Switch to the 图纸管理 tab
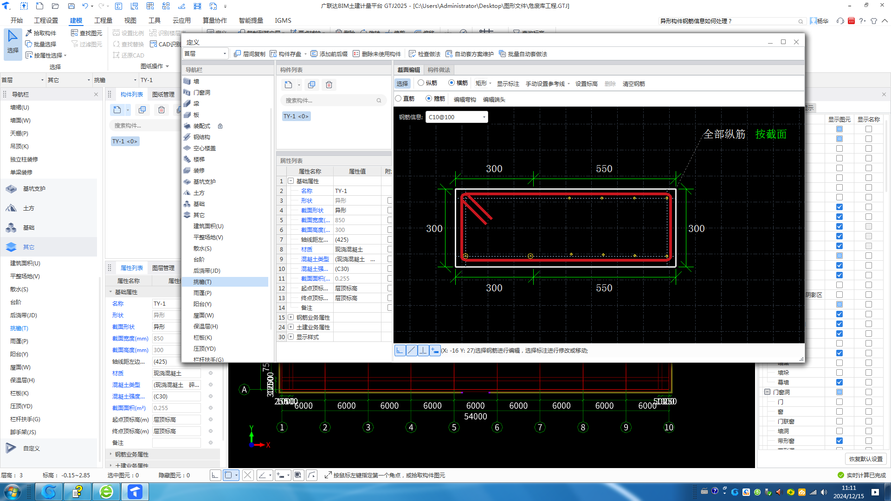Image resolution: width=891 pixels, height=501 pixels. tap(163, 94)
